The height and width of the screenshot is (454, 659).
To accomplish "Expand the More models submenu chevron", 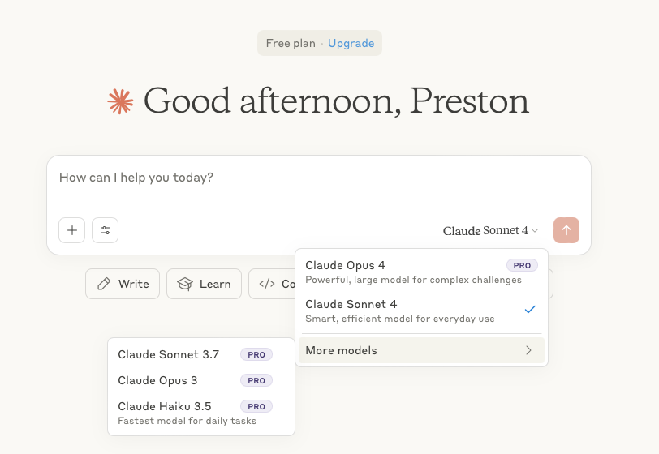I will [528, 350].
